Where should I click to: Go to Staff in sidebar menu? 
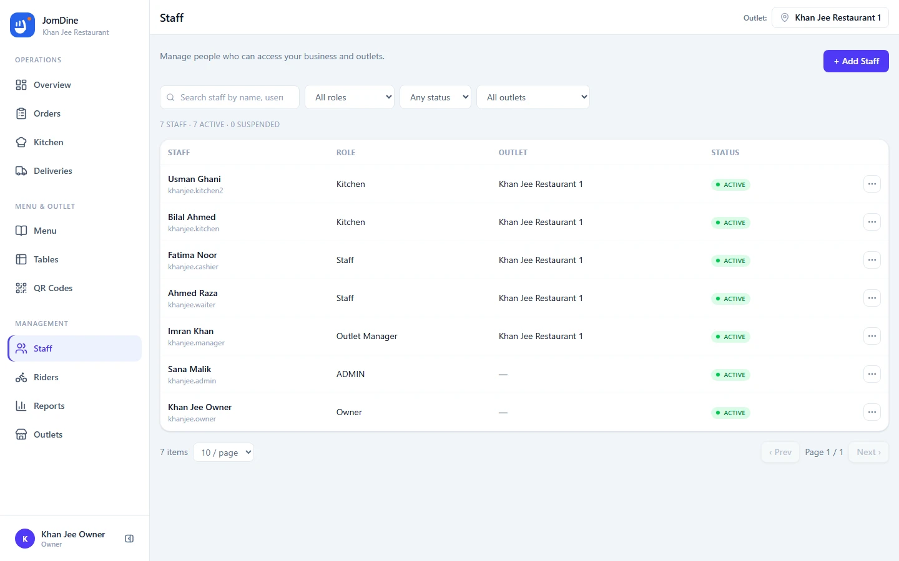coord(75,348)
